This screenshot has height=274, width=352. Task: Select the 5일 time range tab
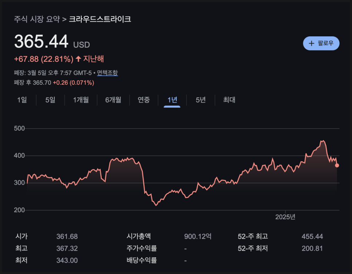(x=50, y=100)
